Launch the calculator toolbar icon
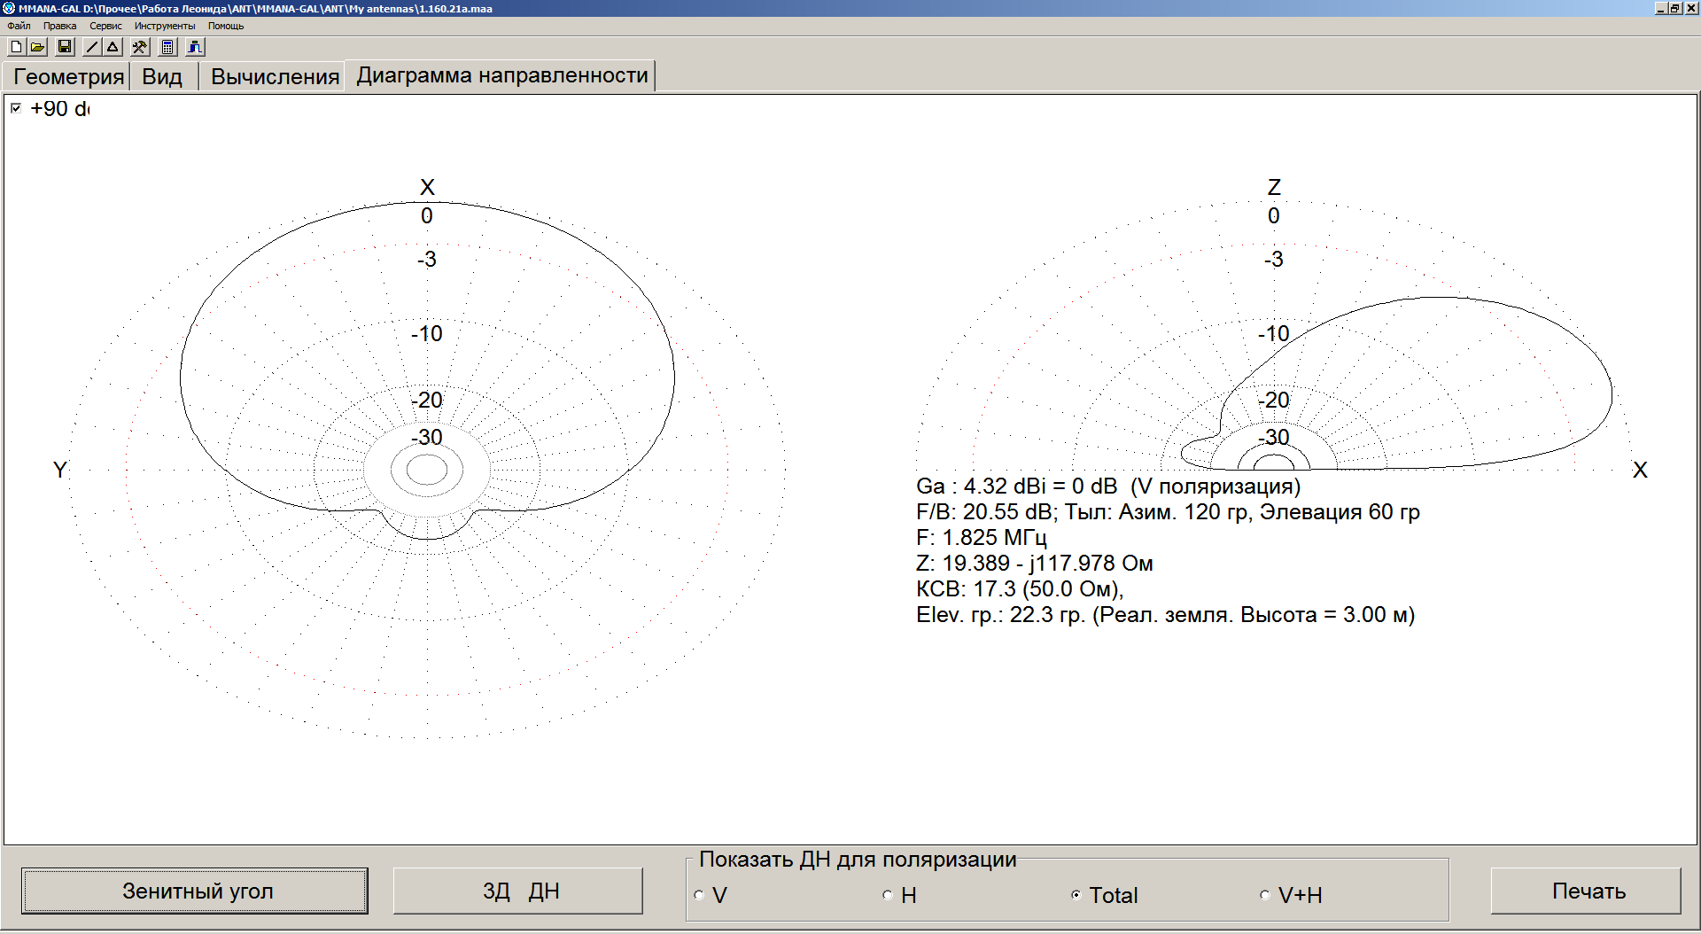 [167, 47]
